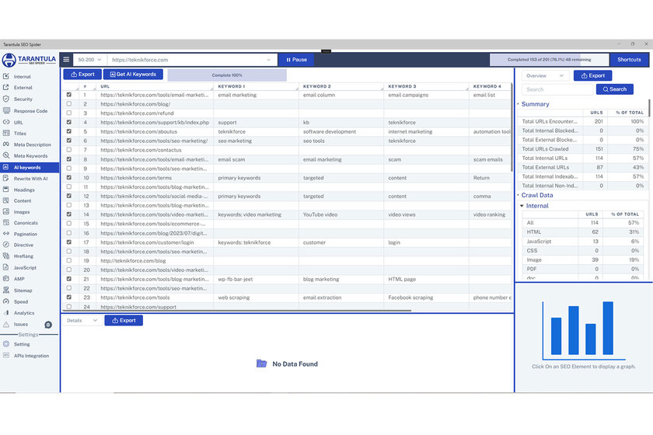Uncheck row 1 email-marketing checkbox
The image size is (653, 435).
(x=68, y=95)
